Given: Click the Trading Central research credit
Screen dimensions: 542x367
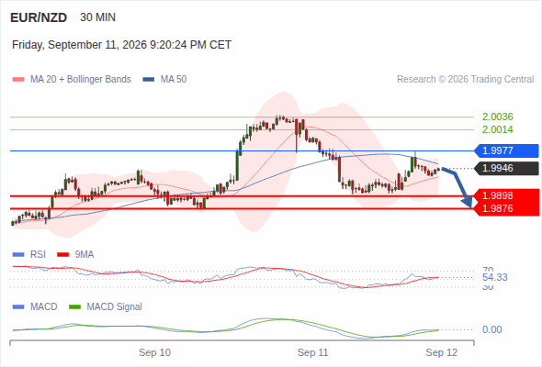Looking at the screenshot, I should (465, 80).
